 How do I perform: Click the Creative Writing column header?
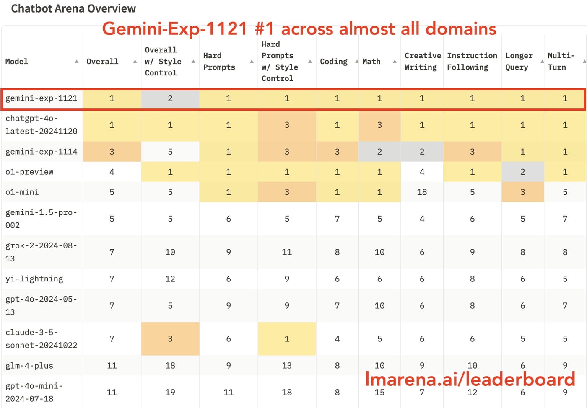[422, 62]
